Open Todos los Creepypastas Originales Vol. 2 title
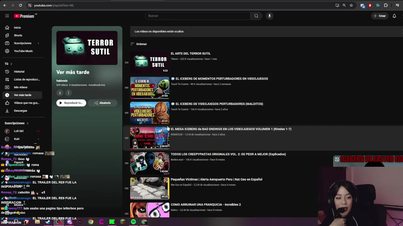The height and width of the screenshot is (226, 403). [x=228, y=154]
